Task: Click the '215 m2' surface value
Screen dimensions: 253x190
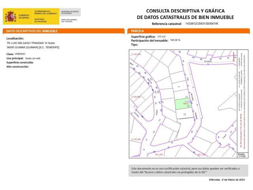Action: point(161,37)
